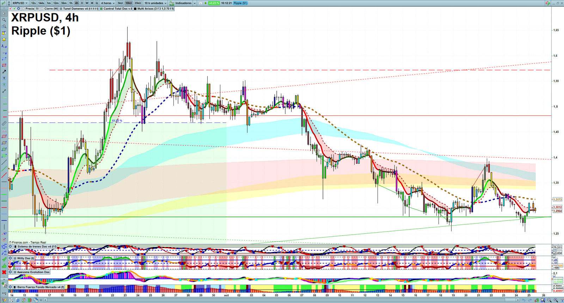Click the red X delete icon

click(4, 272)
